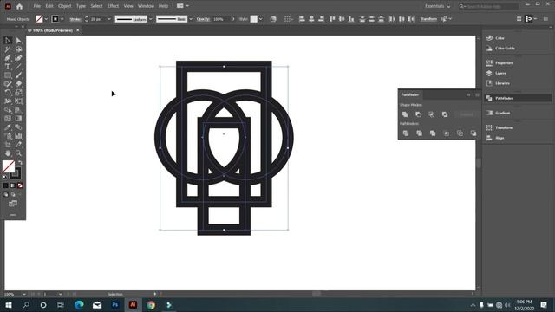Click Crop in Pathfinders row
The width and height of the screenshot is (555, 312).
447,133
